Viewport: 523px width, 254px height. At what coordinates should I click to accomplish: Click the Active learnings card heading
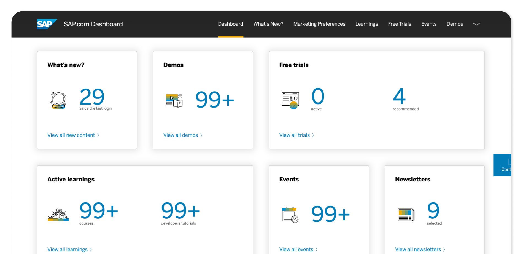(x=71, y=180)
